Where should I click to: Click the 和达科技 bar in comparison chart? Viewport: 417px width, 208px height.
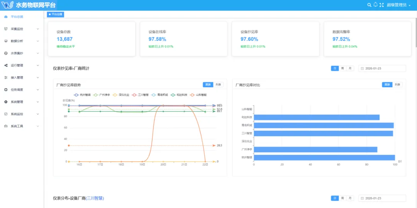[317, 117]
